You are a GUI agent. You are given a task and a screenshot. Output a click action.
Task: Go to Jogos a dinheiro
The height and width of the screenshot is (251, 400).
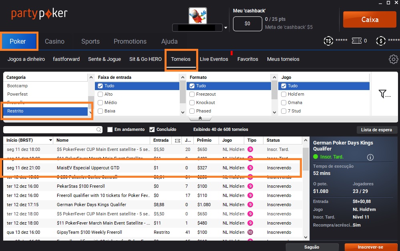pos(26,59)
